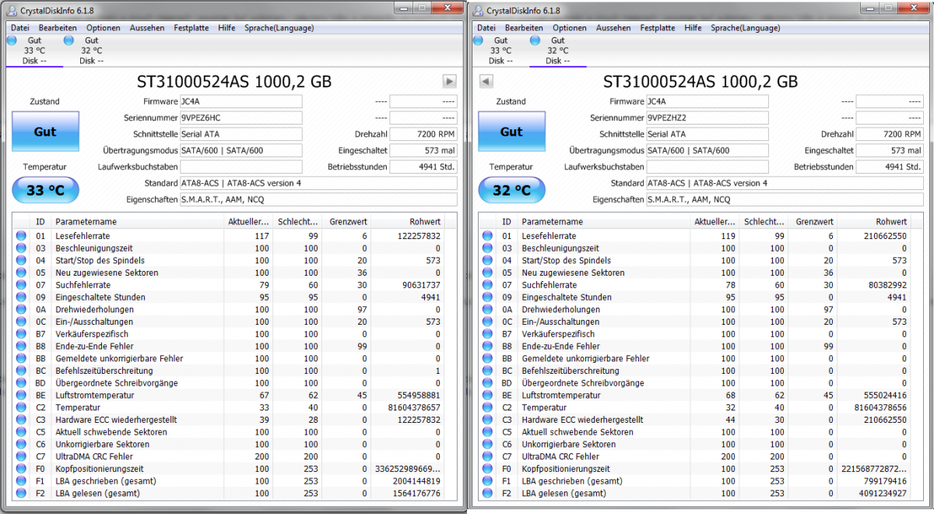The image size is (934, 514).
Task: Select 'Aktuell schwebende Sektoren' row in left window
Action: point(233,431)
